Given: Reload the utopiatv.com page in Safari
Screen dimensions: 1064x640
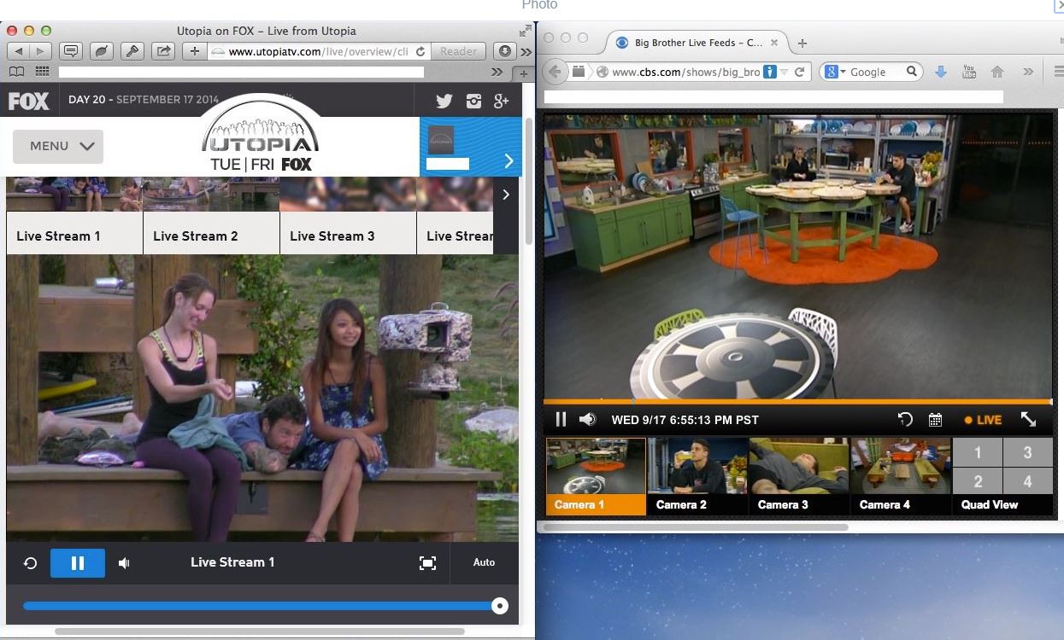Looking at the screenshot, I should pyautogui.click(x=420, y=51).
